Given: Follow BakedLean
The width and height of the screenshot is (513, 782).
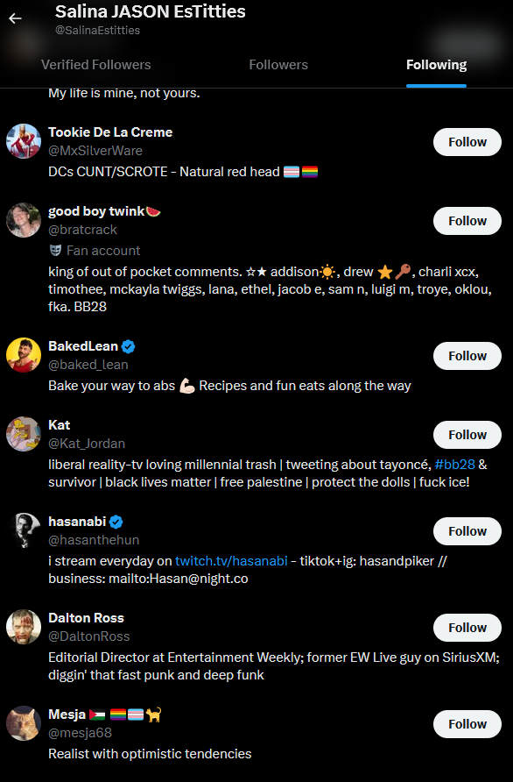Looking at the screenshot, I should [x=467, y=356].
